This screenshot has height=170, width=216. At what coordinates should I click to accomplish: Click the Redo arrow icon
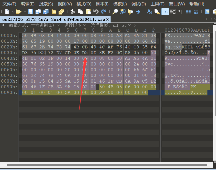104,12
